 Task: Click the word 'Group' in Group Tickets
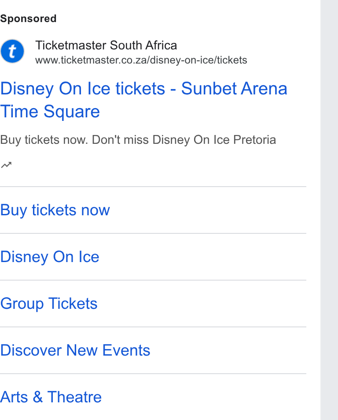(22, 304)
